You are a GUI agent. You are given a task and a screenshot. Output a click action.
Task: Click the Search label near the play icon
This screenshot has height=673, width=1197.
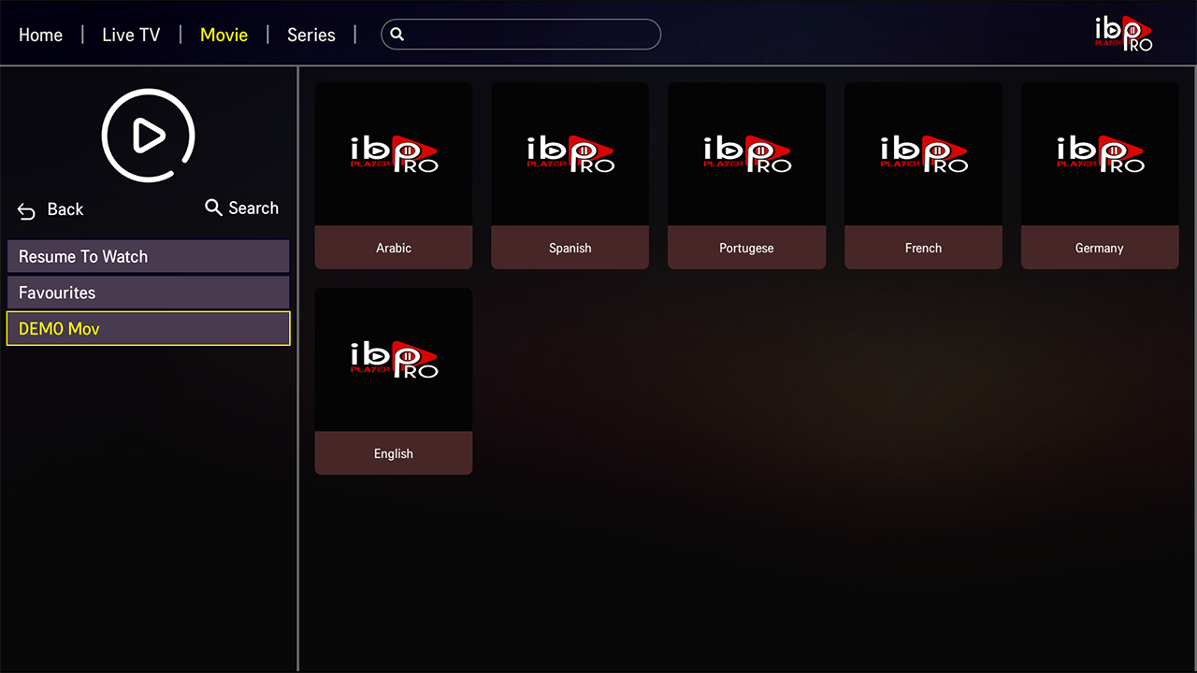click(x=252, y=208)
